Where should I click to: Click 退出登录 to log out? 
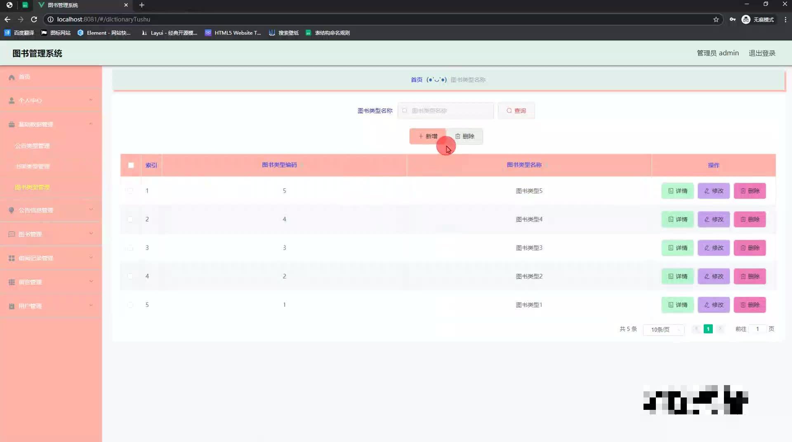(762, 53)
